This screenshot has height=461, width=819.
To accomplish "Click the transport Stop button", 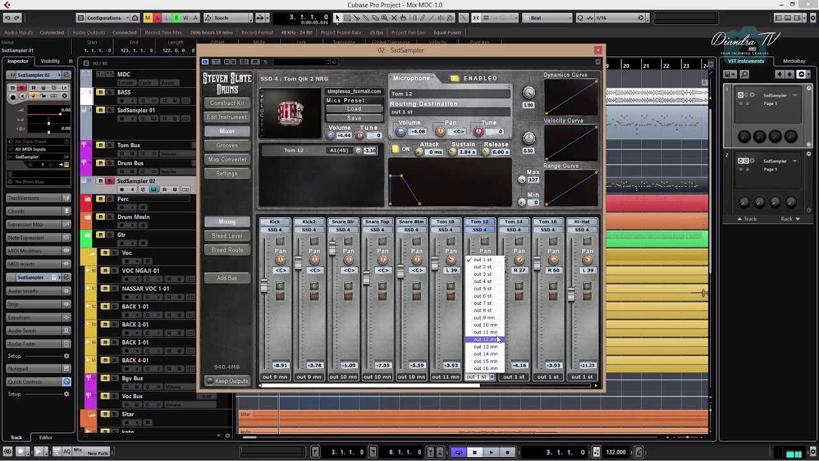I will pyautogui.click(x=475, y=453).
